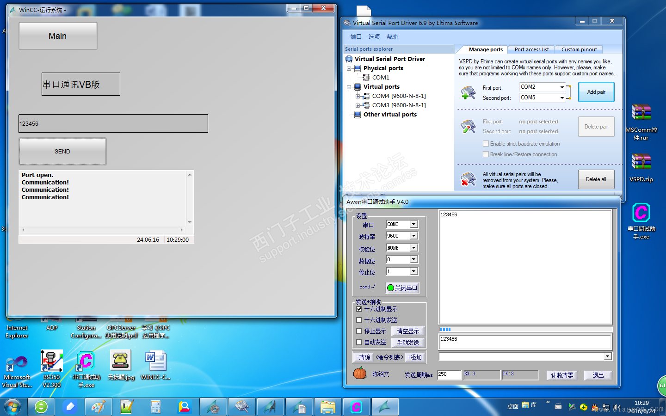Click the send text box containing 123456

coord(525,342)
